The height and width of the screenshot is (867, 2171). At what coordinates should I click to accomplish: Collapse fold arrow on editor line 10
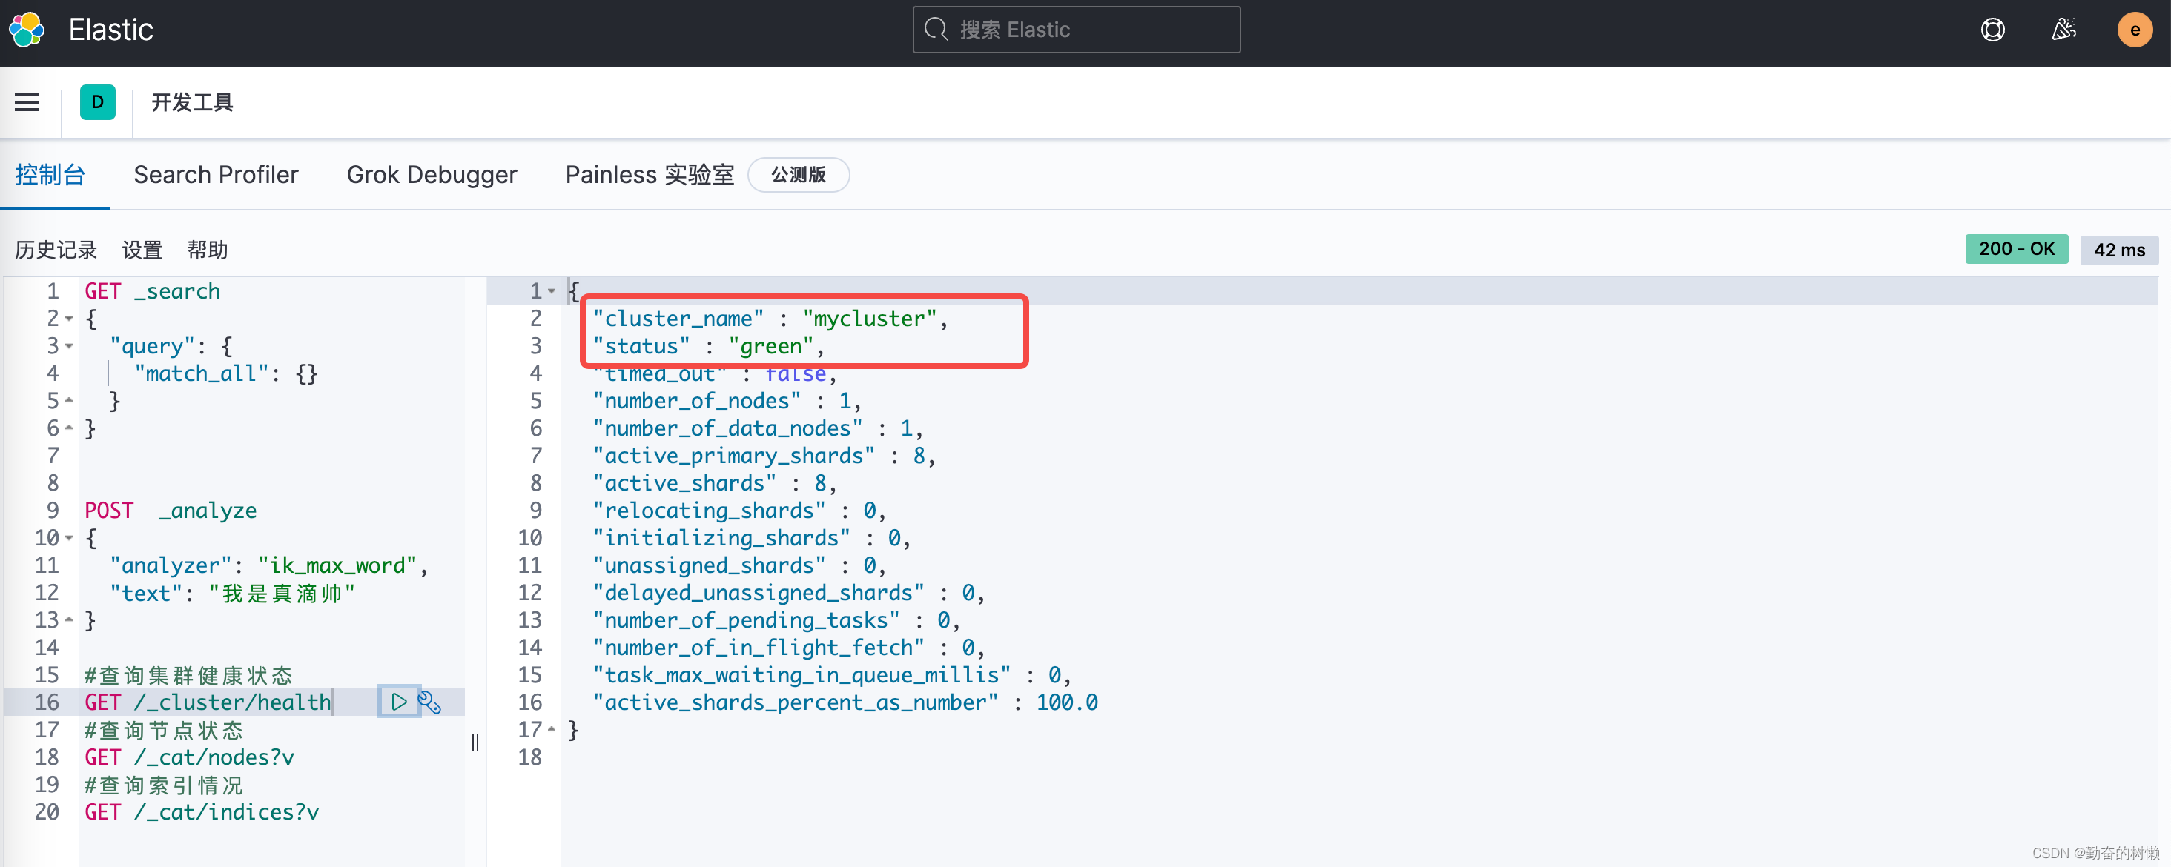tap(69, 539)
